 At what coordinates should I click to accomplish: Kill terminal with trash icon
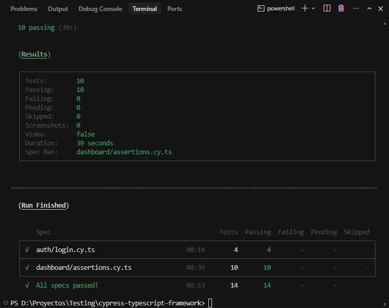coord(341,8)
